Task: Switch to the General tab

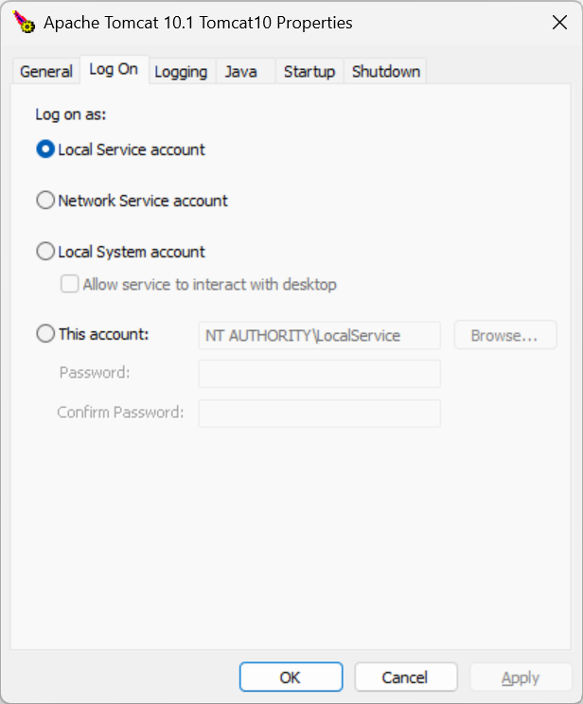Action: tap(45, 72)
